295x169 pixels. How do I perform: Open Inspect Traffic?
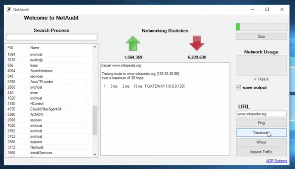pyautogui.click(x=261, y=152)
